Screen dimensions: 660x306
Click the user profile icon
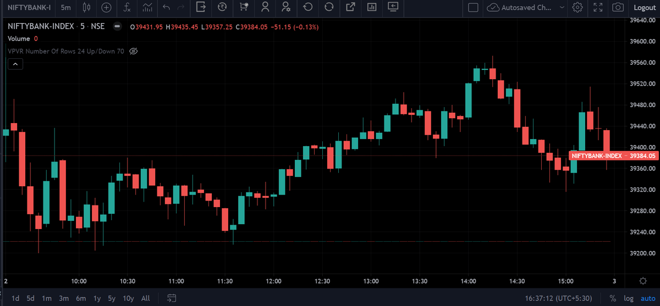point(265,8)
